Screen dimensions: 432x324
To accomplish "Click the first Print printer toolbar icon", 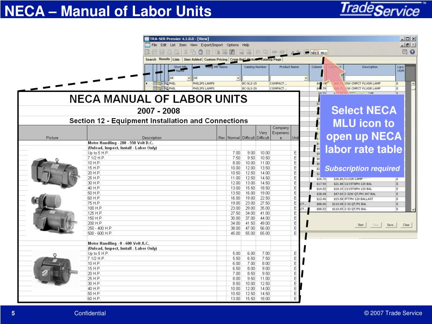I will click(169, 52).
